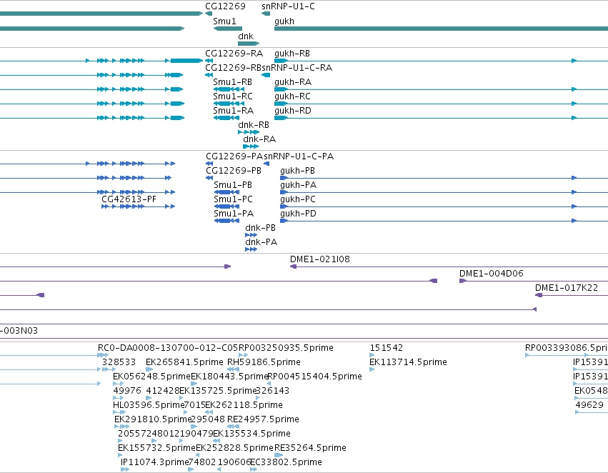Select the CG42613-PF protein feature
The height and width of the screenshot is (473, 608).
[139, 206]
